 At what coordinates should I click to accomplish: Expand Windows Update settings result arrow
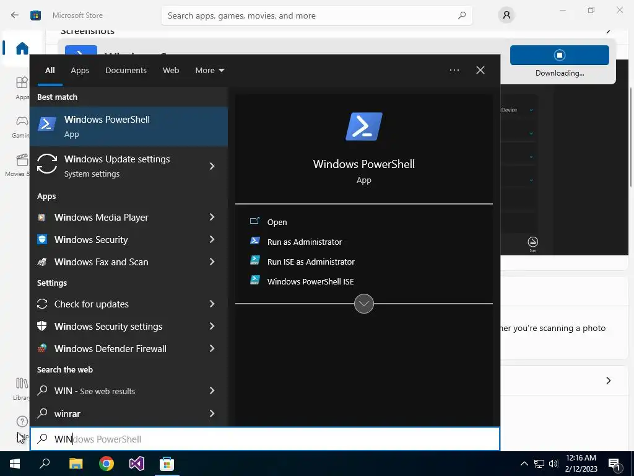coord(212,166)
